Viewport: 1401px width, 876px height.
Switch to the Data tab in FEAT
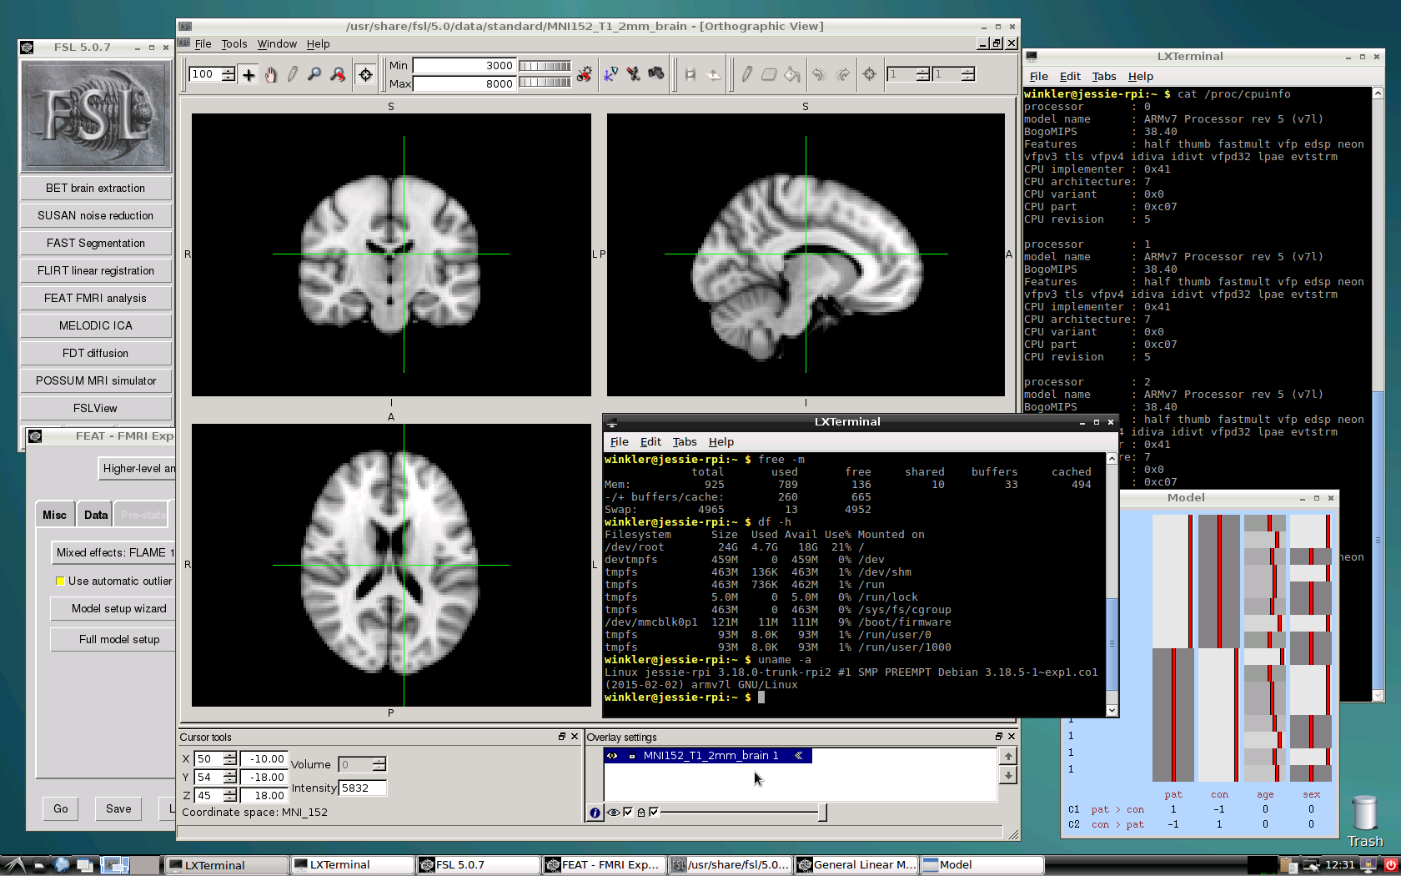click(x=96, y=515)
